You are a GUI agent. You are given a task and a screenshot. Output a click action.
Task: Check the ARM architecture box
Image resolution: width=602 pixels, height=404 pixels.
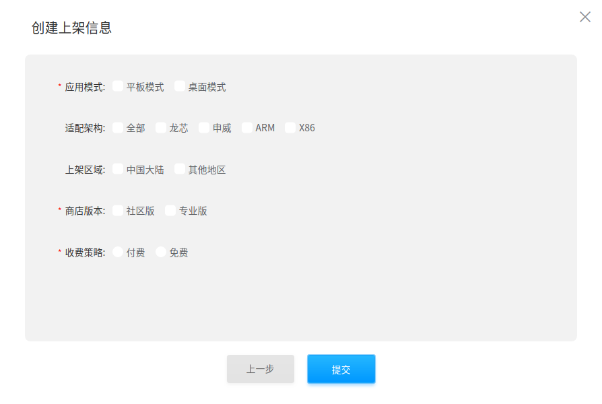pyautogui.click(x=247, y=127)
